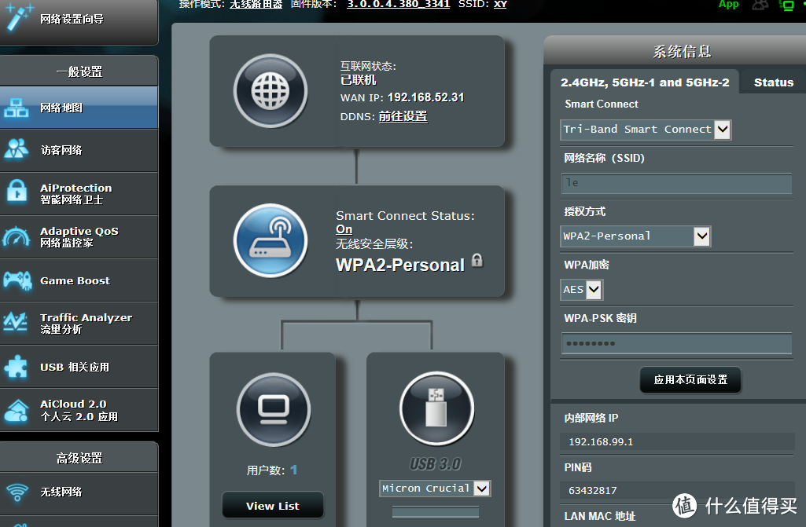
Task: Open the DDNS 前往设置 link
Action: point(403,116)
